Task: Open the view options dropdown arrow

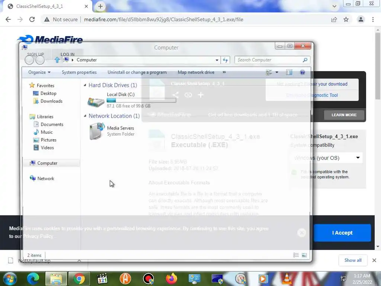Action: click(x=276, y=72)
